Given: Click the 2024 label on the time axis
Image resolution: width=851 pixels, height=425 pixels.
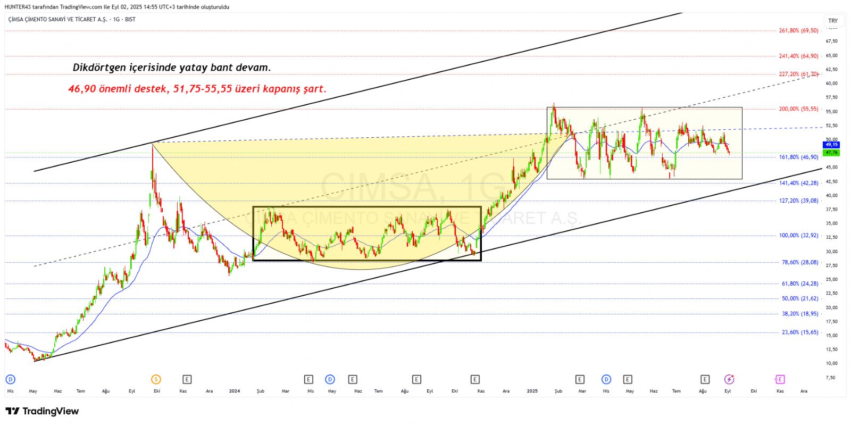Looking at the screenshot, I should (235, 391).
